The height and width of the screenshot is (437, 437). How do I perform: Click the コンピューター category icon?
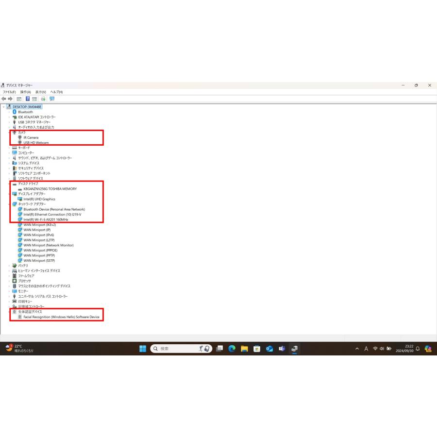(x=15, y=153)
